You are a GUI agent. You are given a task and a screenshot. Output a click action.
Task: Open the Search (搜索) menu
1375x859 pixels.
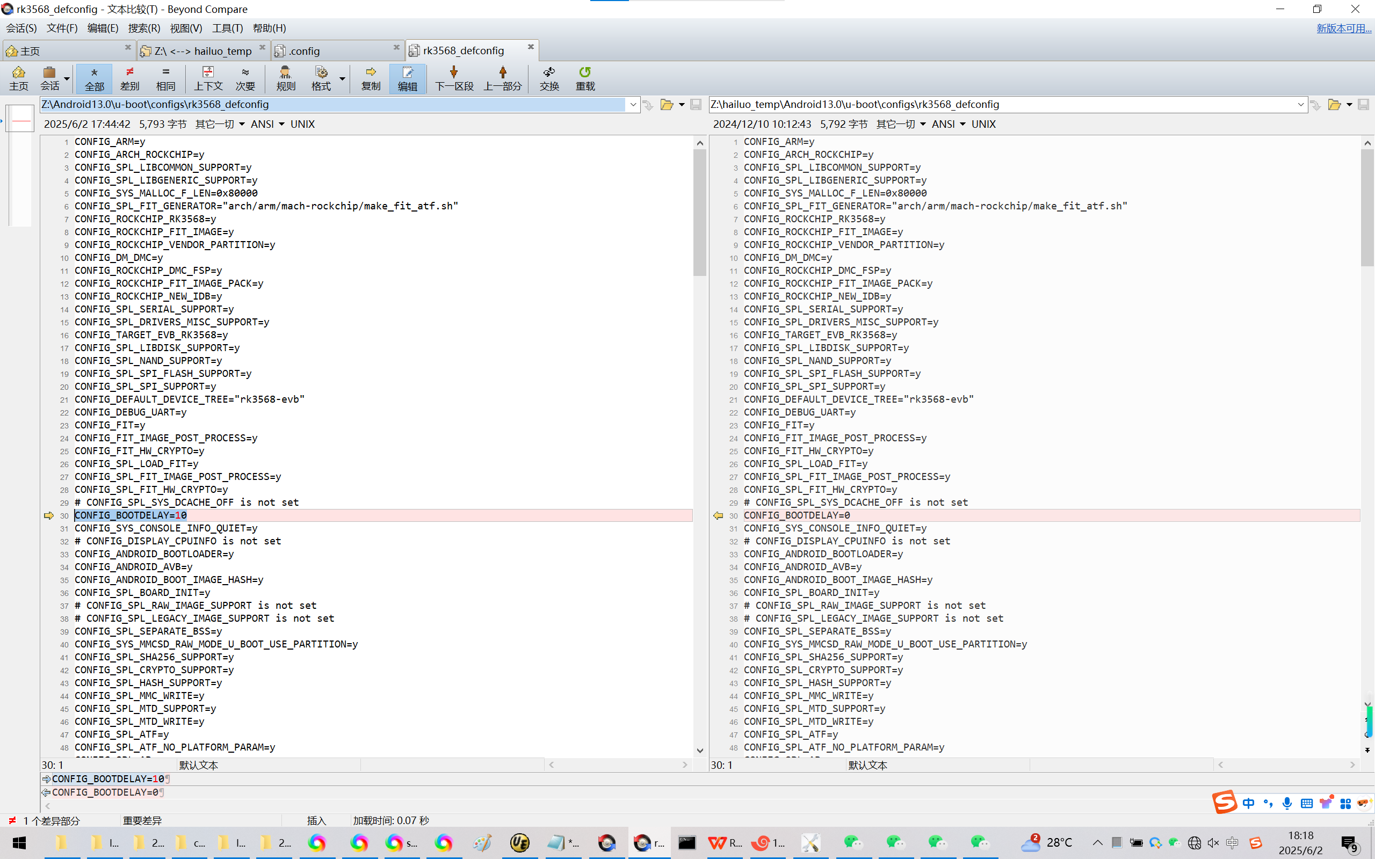tap(144, 28)
